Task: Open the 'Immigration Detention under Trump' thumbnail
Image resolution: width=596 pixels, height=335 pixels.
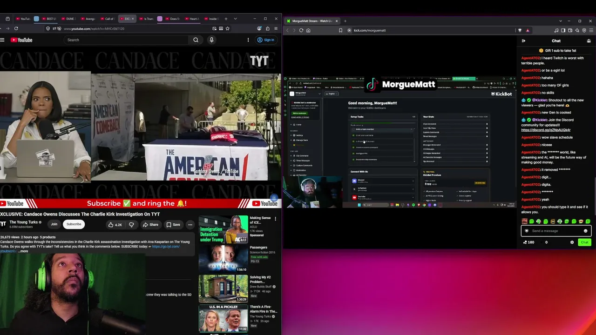Action: 223,229
